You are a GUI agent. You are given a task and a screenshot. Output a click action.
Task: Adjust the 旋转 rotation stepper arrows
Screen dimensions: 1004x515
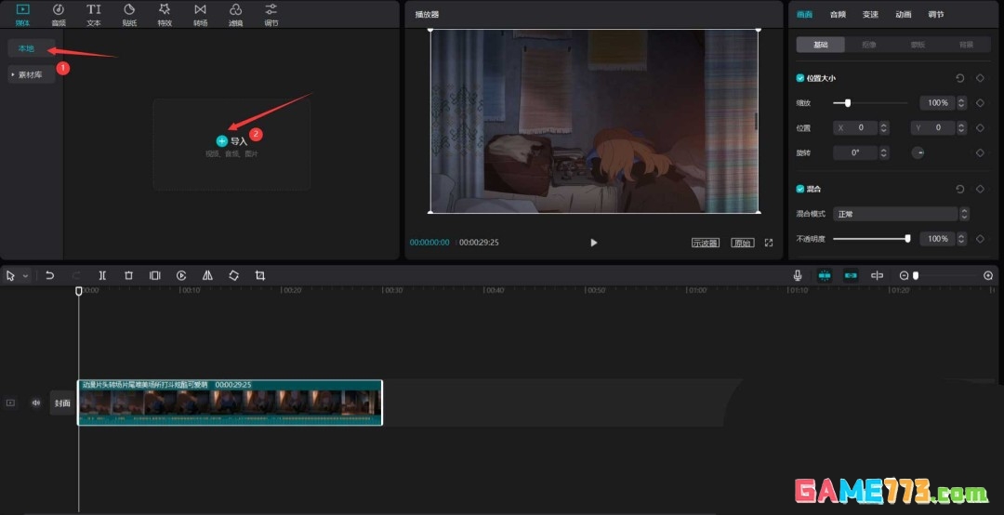point(884,153)
